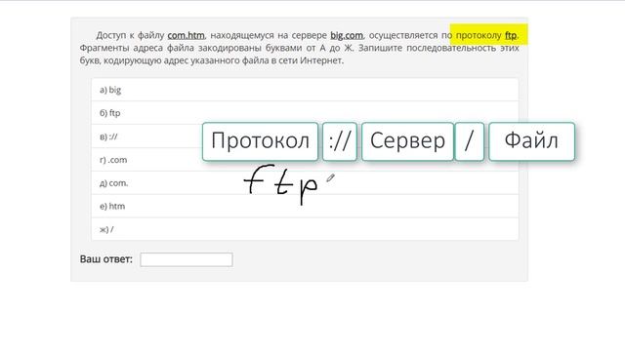Select option б) ftp
Image resolution: width=625 pixels, height=351 pixels.
(x=305, y=113)
